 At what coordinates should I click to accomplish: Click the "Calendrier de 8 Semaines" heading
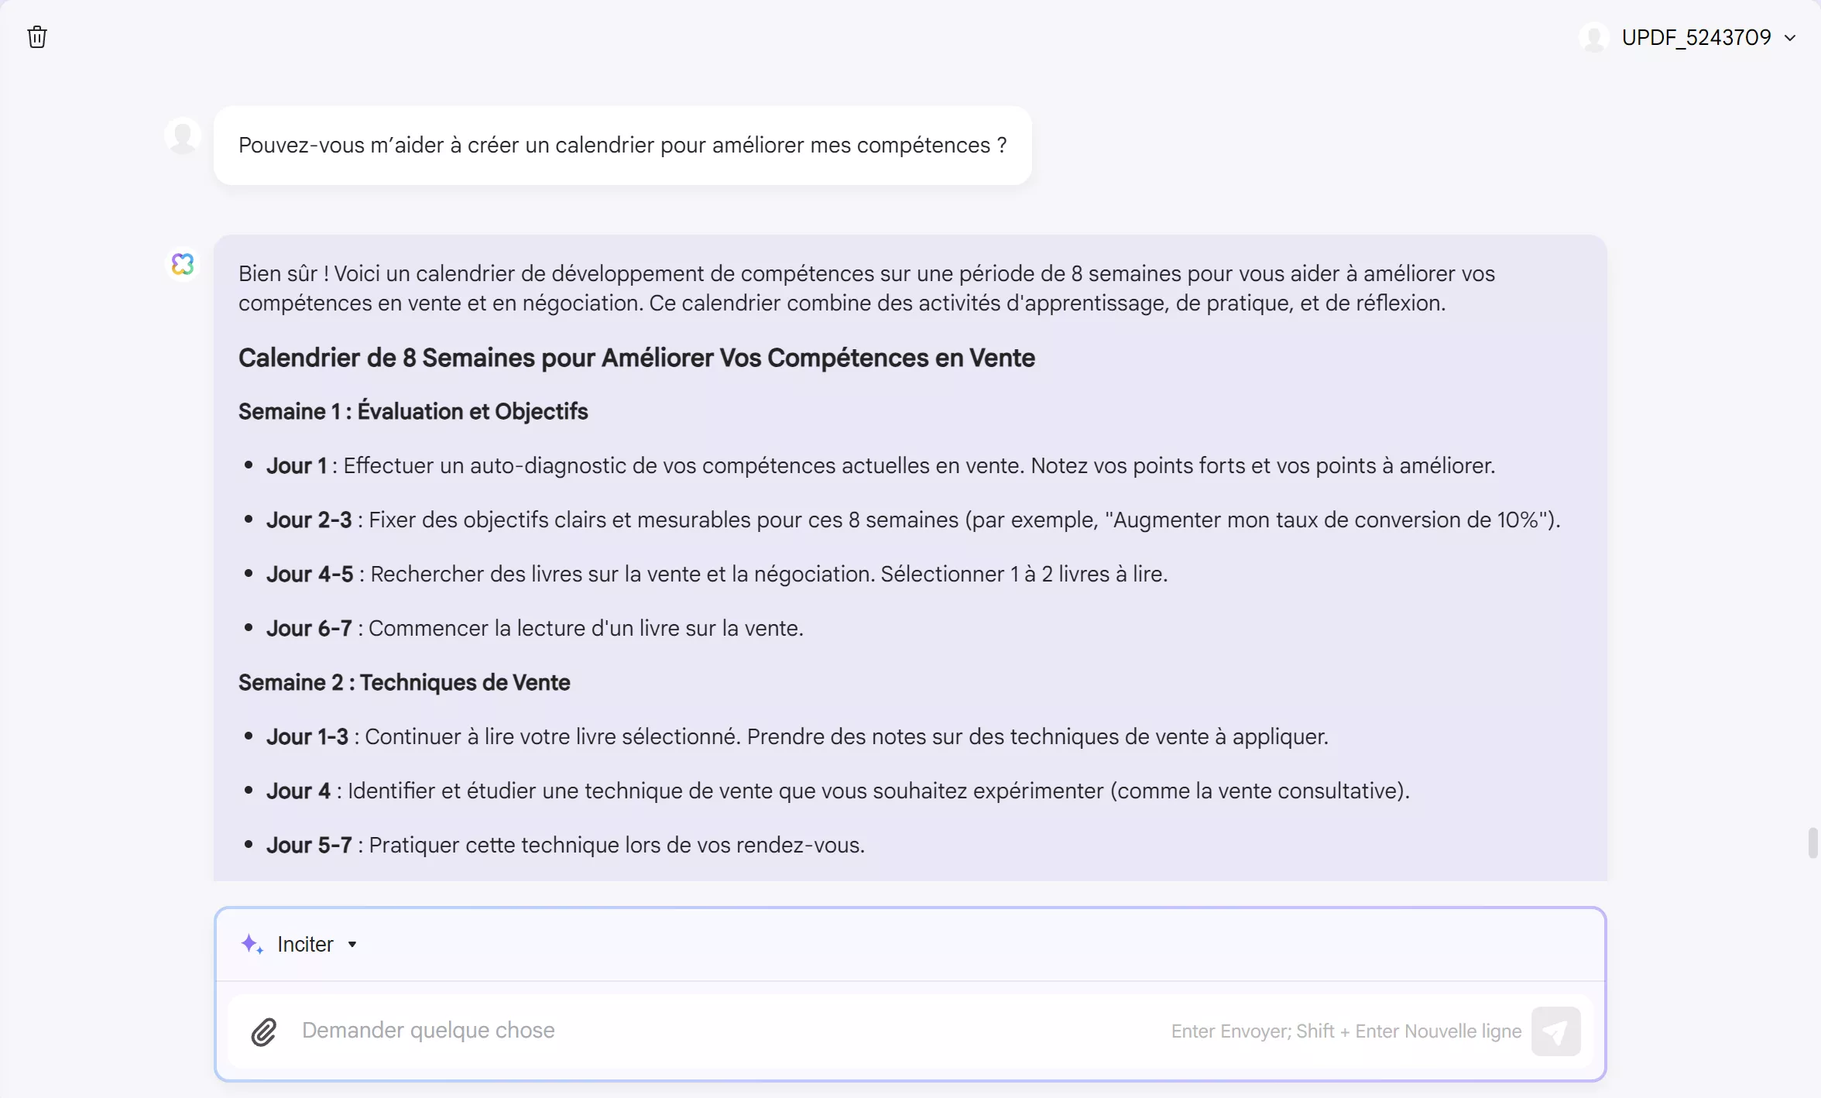tap(636, 358)
